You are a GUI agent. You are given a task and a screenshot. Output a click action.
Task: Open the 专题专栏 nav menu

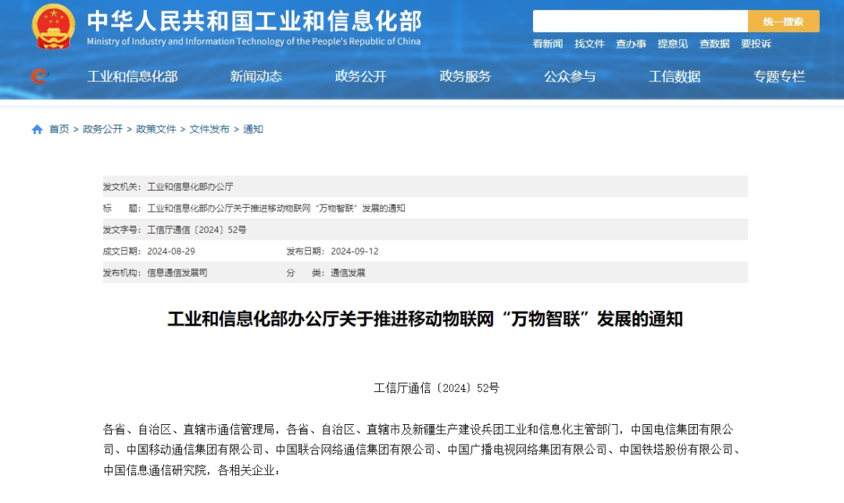[779, 77]
